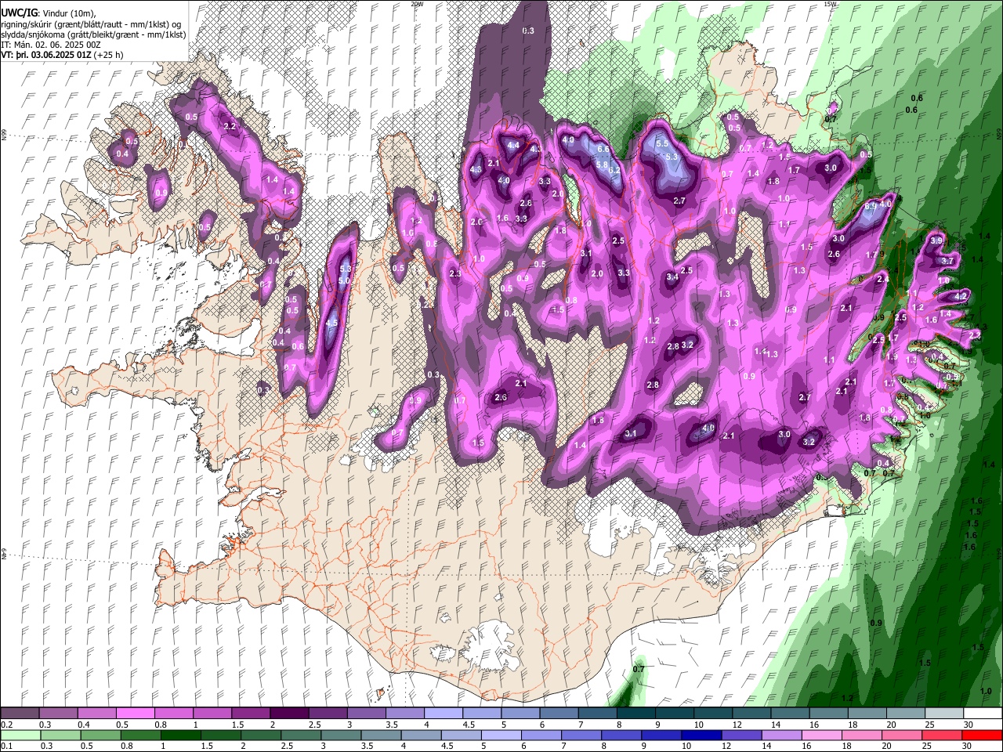This screenshot has width=1003, height=752.
Task: Click the '10' label on the upper scale
Action: coord(698,725)
